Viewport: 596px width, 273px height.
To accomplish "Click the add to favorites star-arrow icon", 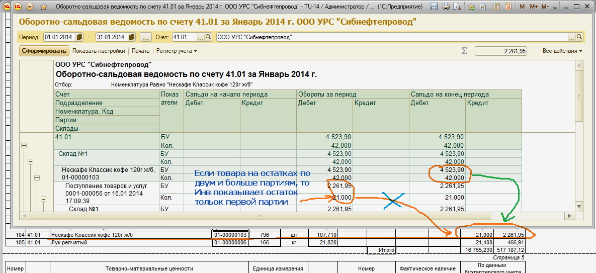I will click(x=471, y=7).
